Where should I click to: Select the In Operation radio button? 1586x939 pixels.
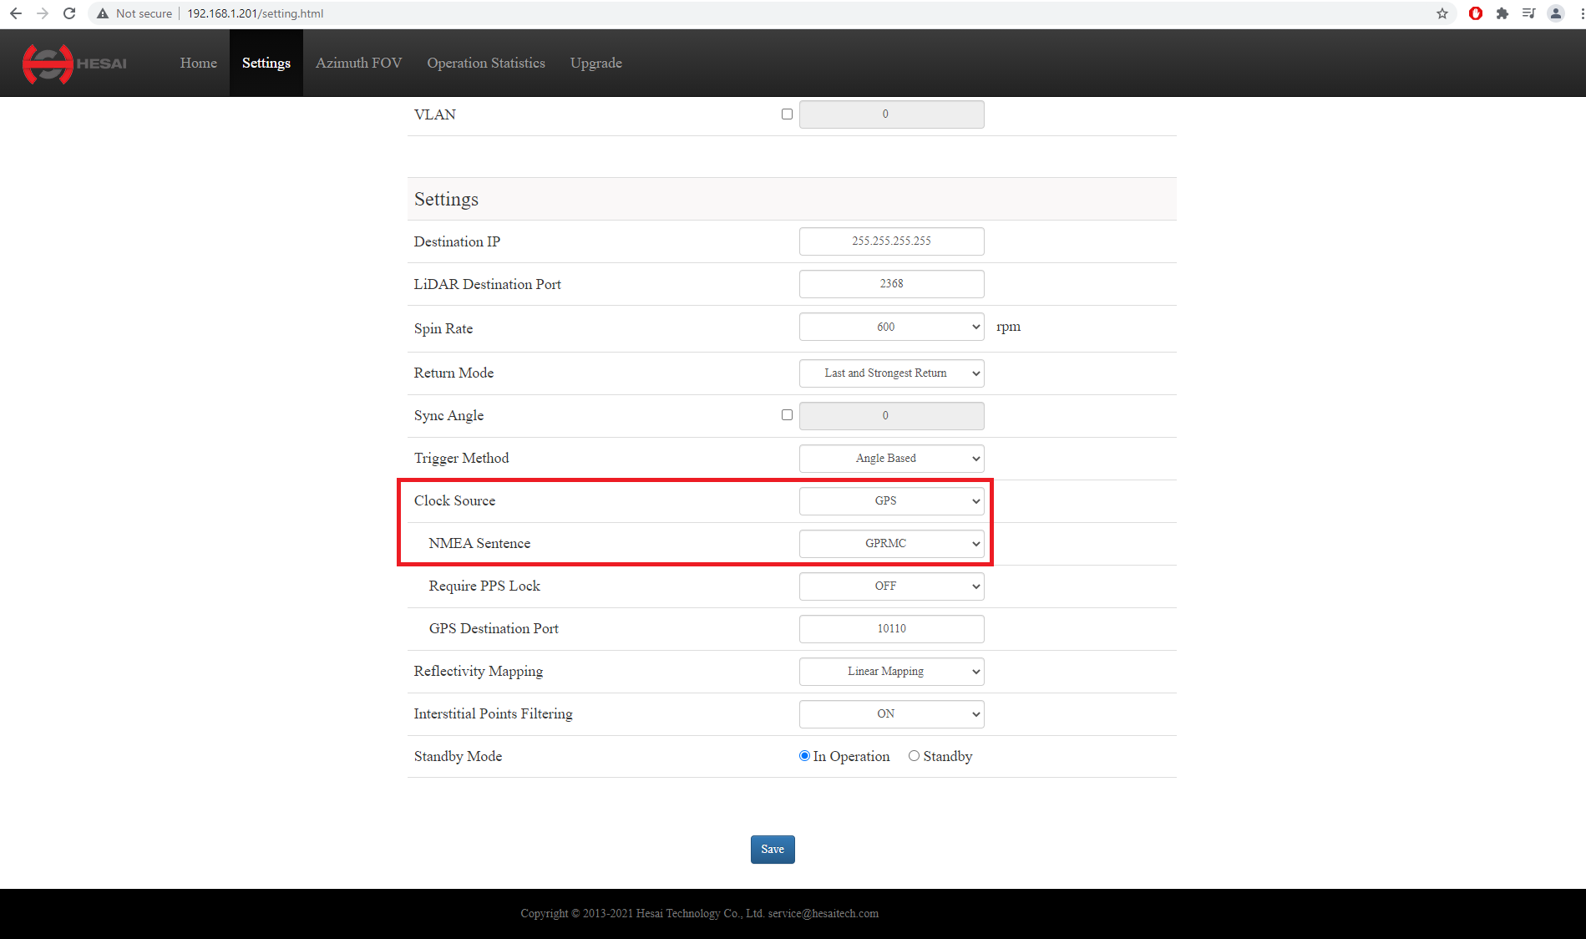pyautogui.click(x=804, y=756)
